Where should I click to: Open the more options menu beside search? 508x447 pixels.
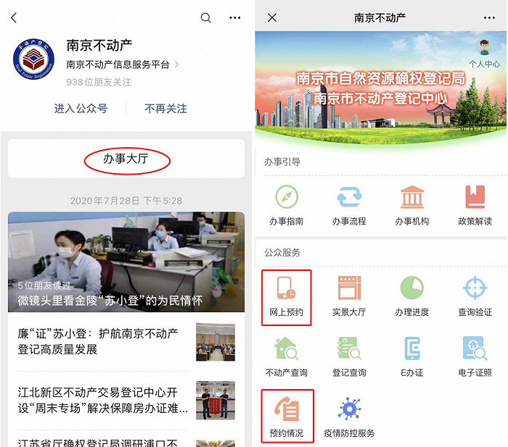click(x=235, y=18)
